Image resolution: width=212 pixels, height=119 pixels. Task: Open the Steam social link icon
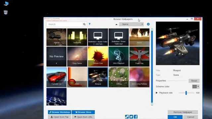click(x=127, y=117)
